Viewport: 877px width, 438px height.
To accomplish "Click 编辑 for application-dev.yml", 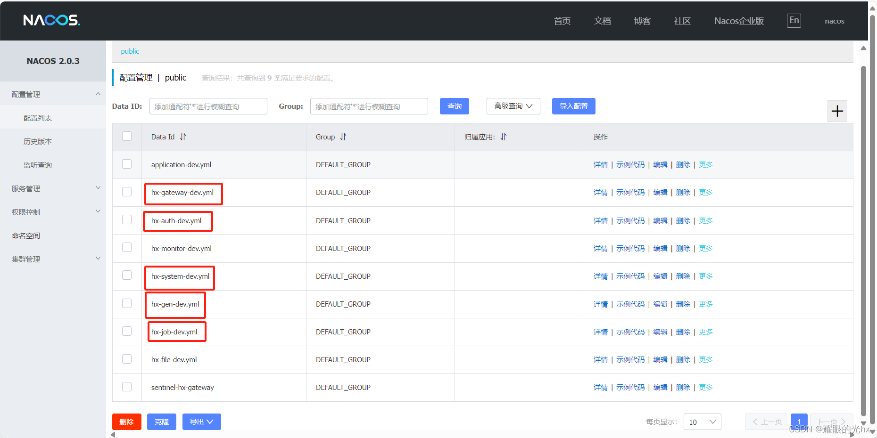I will pyautogui.click(x=661, y=165).
